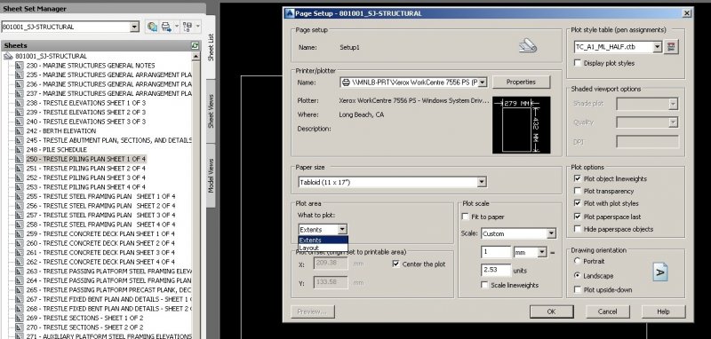Click the Cancel button
This screenshot has height=339, width=711.
[x=607, y=311]
